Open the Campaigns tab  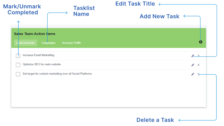point(49,43)
